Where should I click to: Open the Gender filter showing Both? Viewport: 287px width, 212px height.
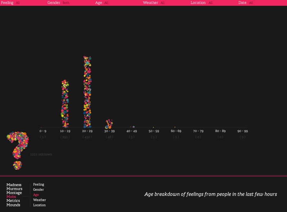pyautogui.click(x=58, y=3)
